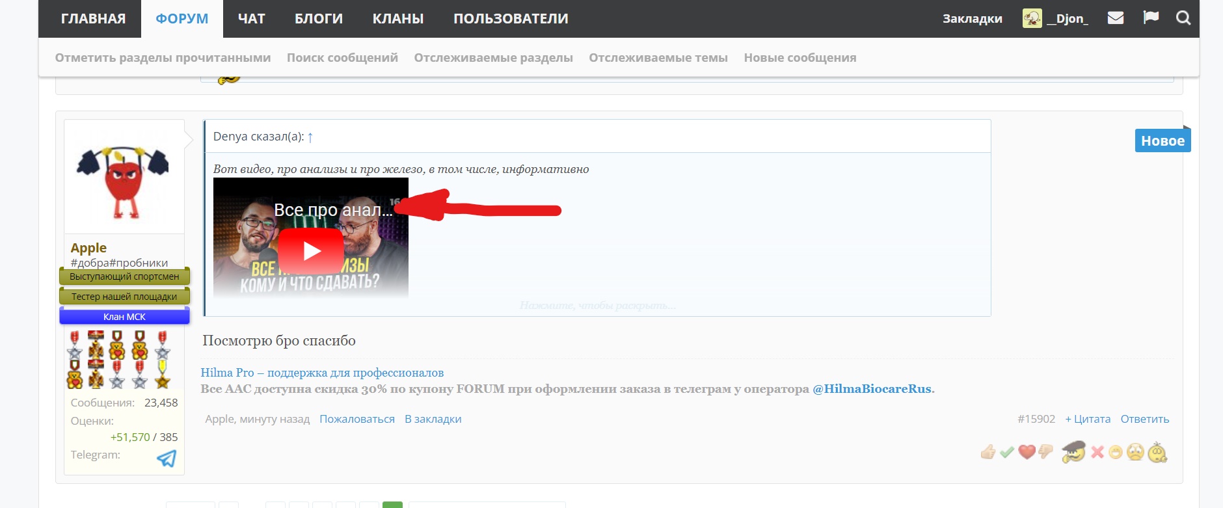Open Новые сообщения in the sub-navigation
Viewport: 1223px width, 508px height.
(x=800, y=57)
